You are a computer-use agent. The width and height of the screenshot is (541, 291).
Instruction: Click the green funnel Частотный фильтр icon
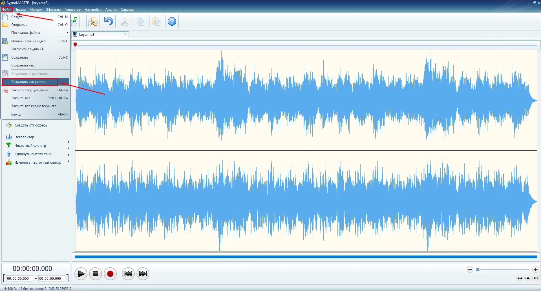[9, 146]
